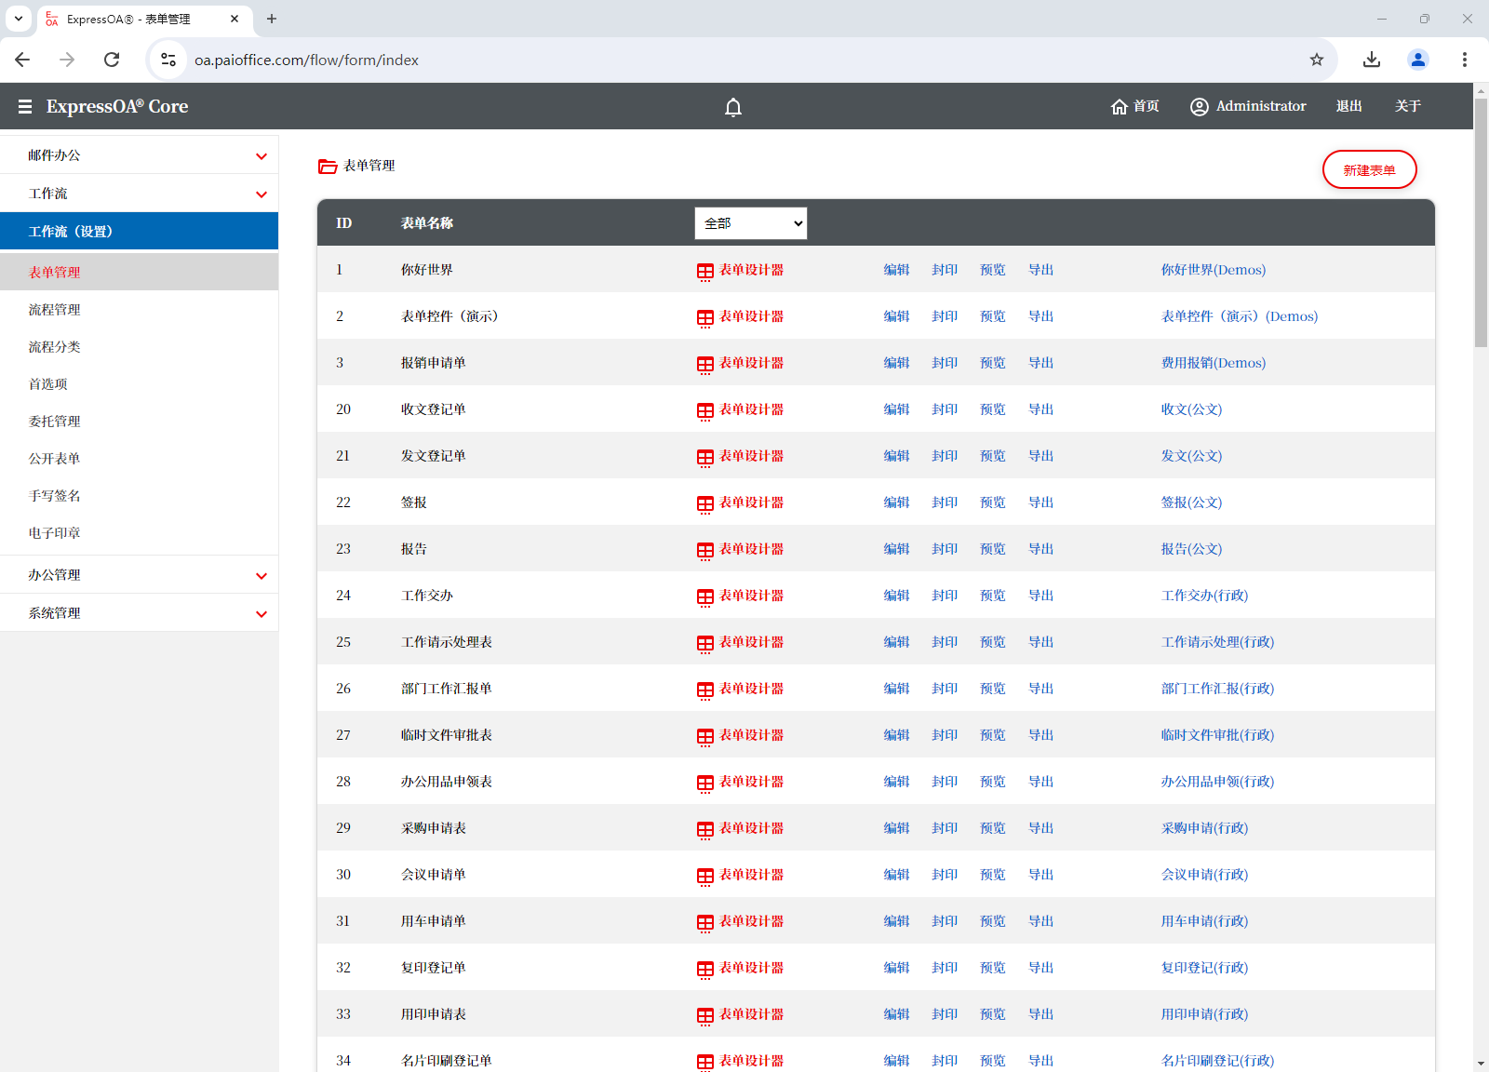Viewport: 1489px width, 1072px height.
Task: Open 流程管理 in the sidebar
Action: [55, 310]
